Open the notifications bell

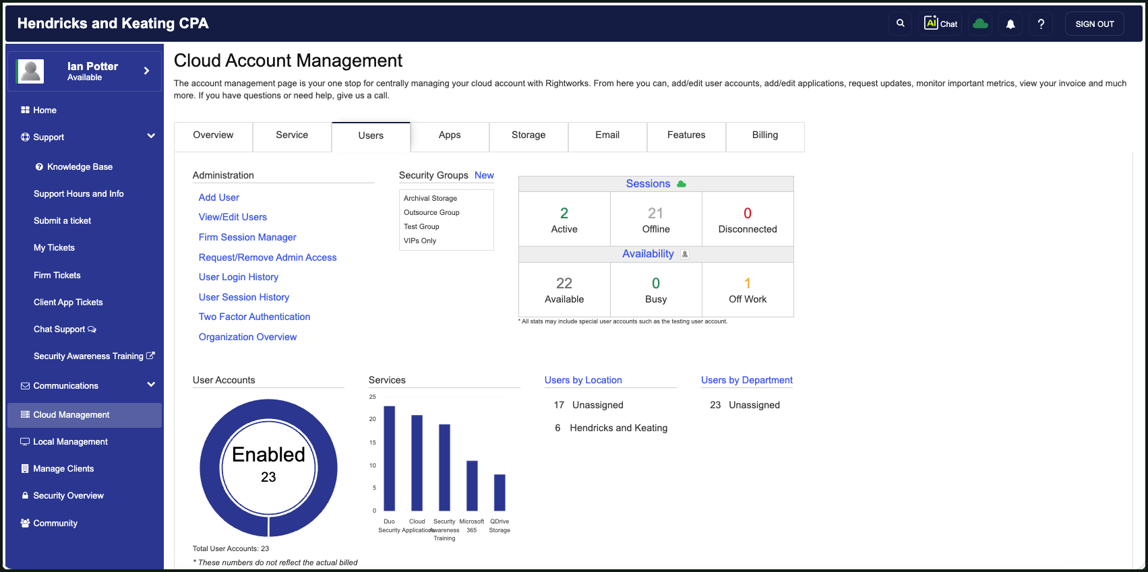pos(1010,24)
